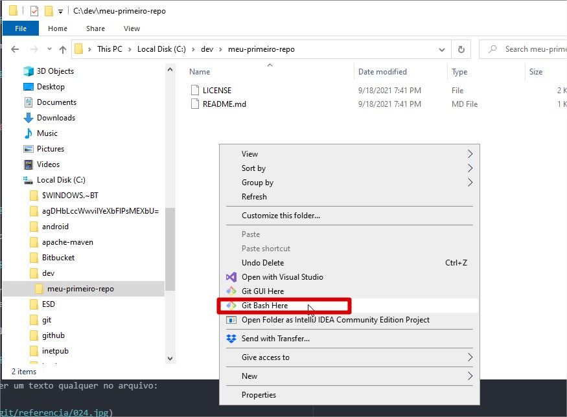Click the Git GUI Here icon

coord(231,291)
